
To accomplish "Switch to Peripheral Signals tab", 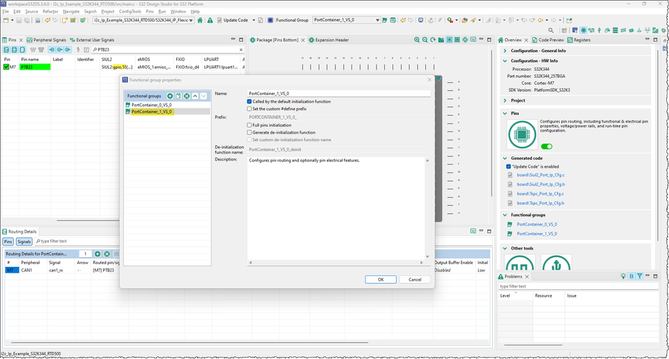I will tap(46, 40).
